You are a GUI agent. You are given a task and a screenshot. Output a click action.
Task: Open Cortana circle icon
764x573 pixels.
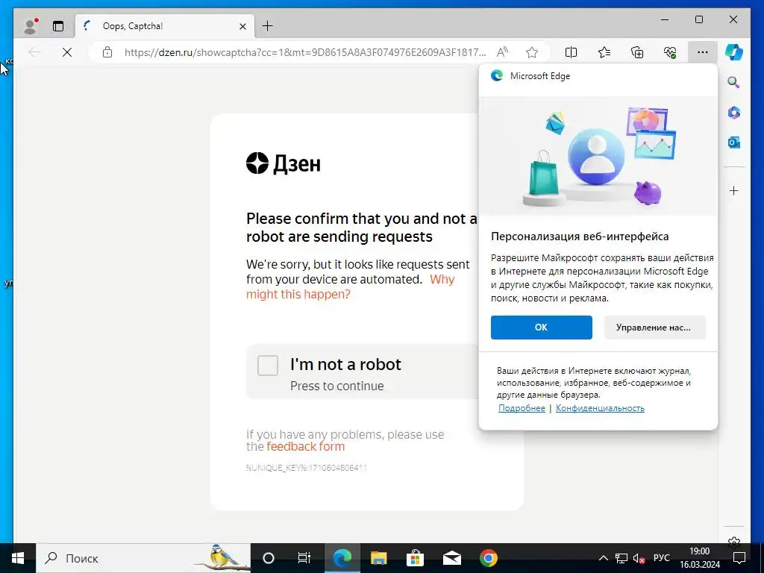point(269,558)
